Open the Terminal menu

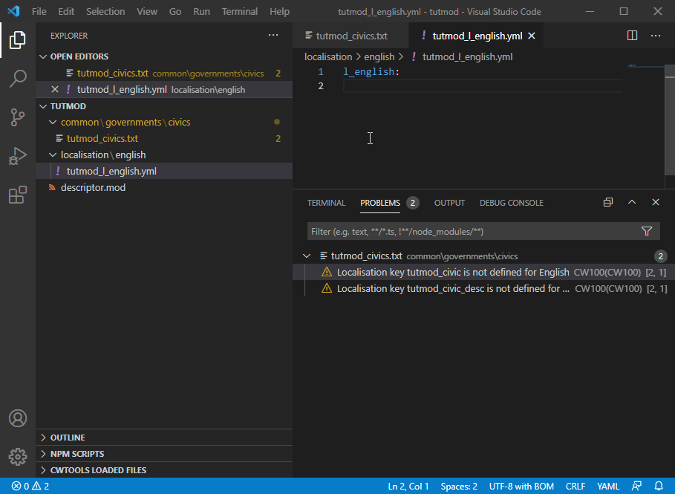(240, 12)
